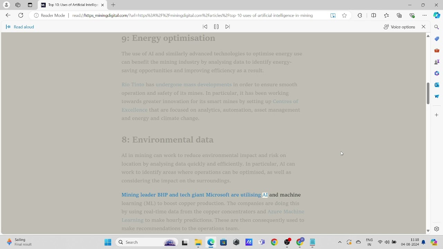Open sidebar Tools briefcase icon
This screenshot has height=249, width=443.
point(437,50)
